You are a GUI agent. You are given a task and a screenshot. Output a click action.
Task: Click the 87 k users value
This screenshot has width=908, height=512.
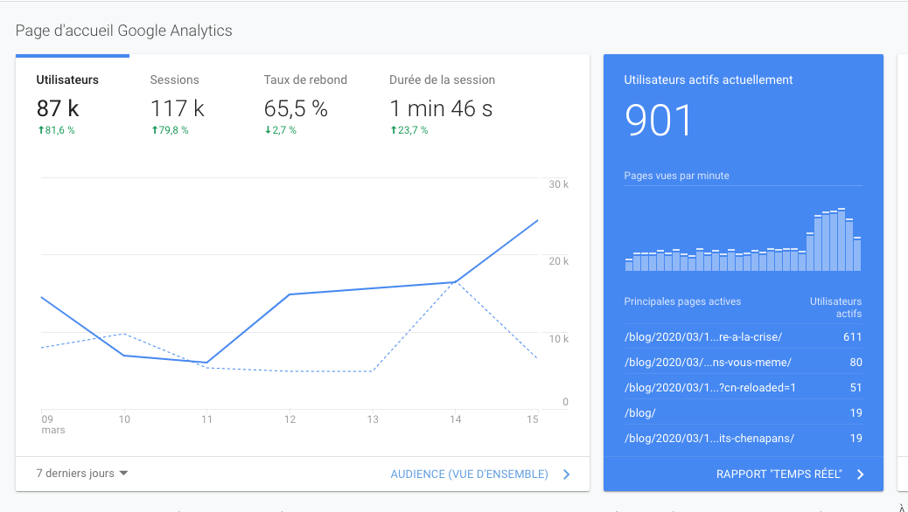58,108
